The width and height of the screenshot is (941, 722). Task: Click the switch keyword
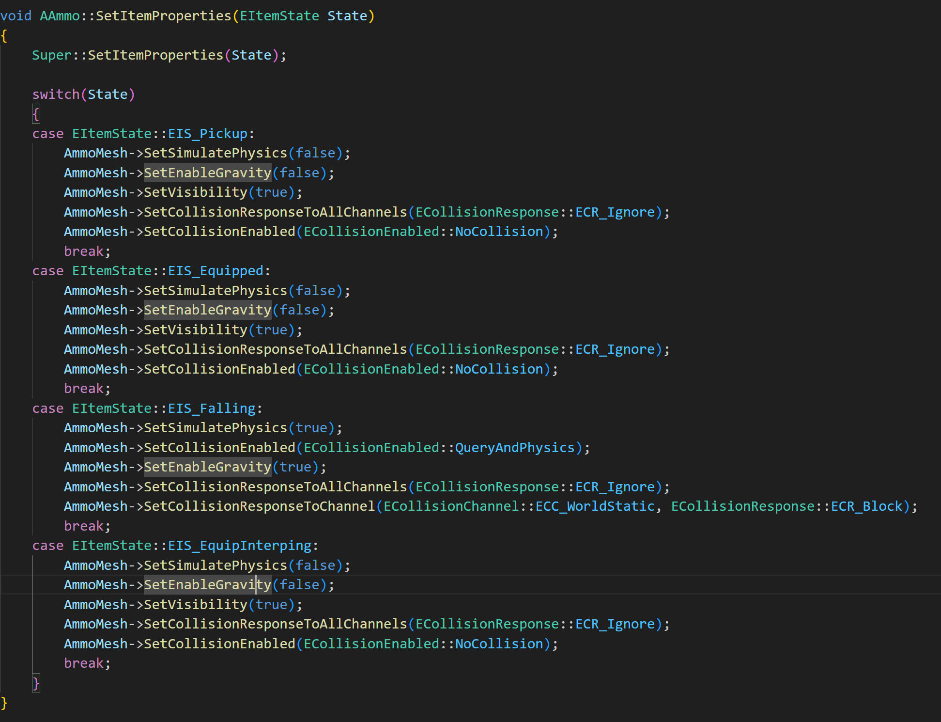coord(55,94)
